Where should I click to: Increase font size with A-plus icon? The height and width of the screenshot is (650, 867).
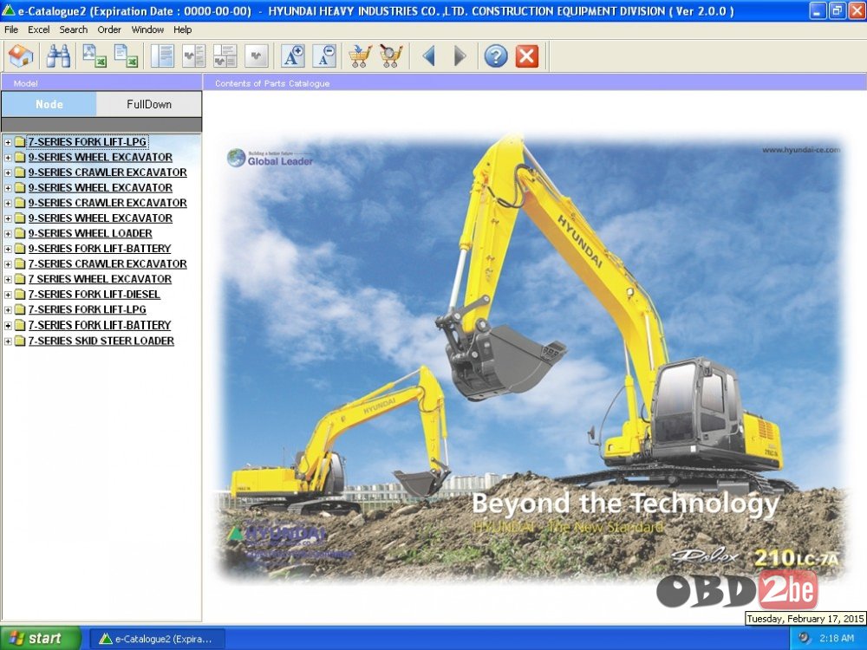[x=292, y=55]
